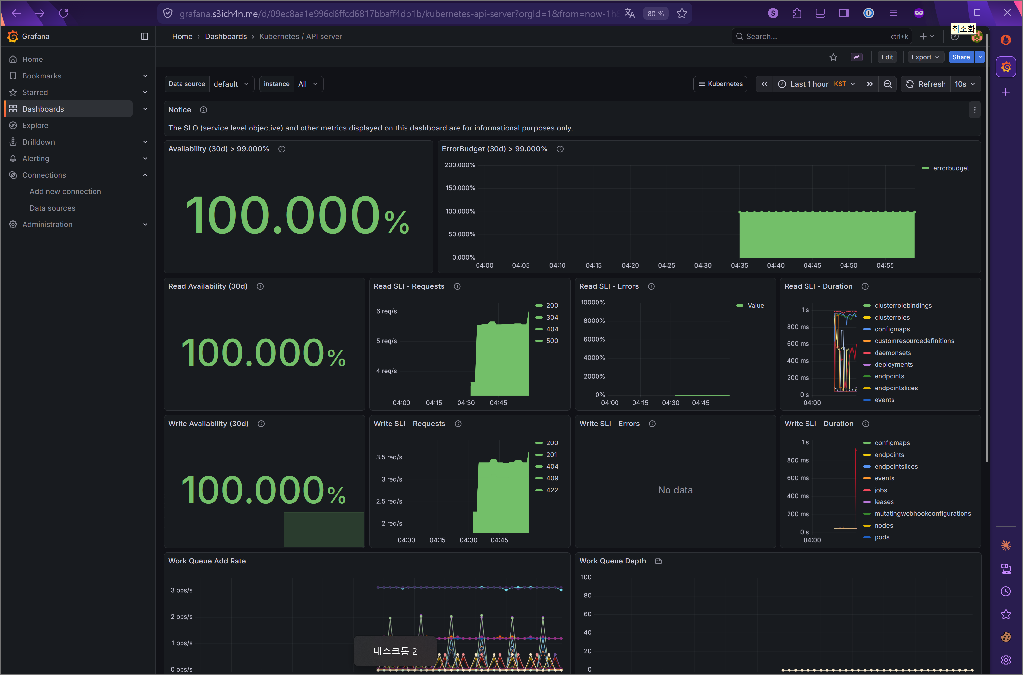Open the Kubernetes dashboard links menu
Viewport: 1023px width, 675px height.
click(720, 84)
